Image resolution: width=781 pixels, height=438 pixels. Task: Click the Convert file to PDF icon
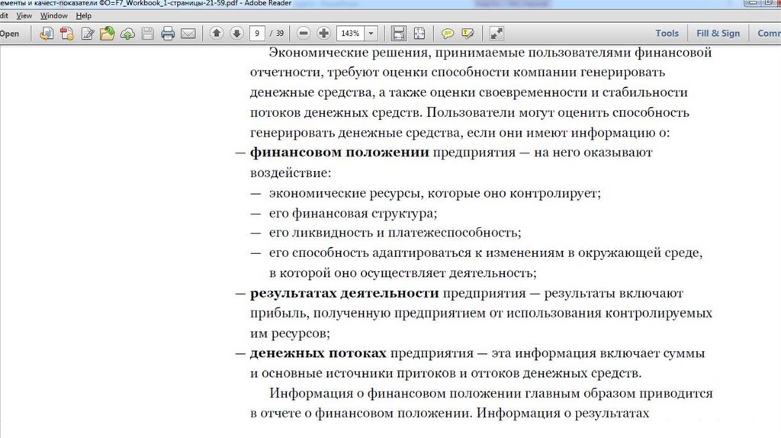47,34
